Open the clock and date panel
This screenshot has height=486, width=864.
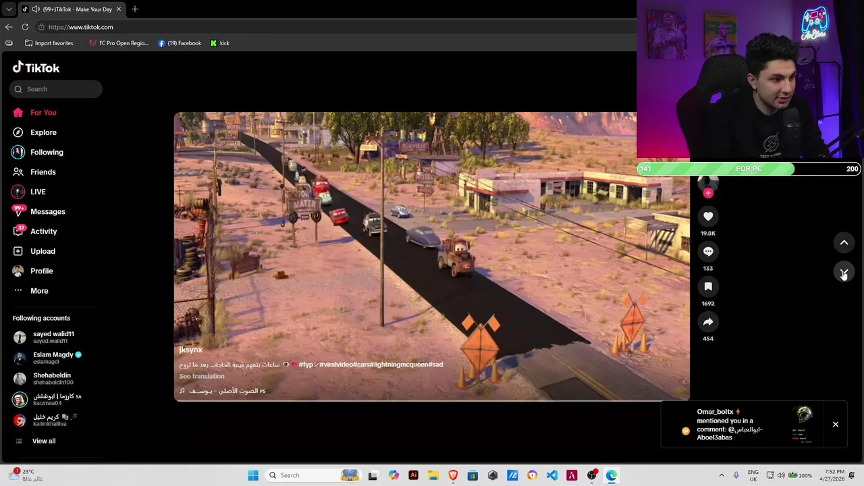pos(834,475)
